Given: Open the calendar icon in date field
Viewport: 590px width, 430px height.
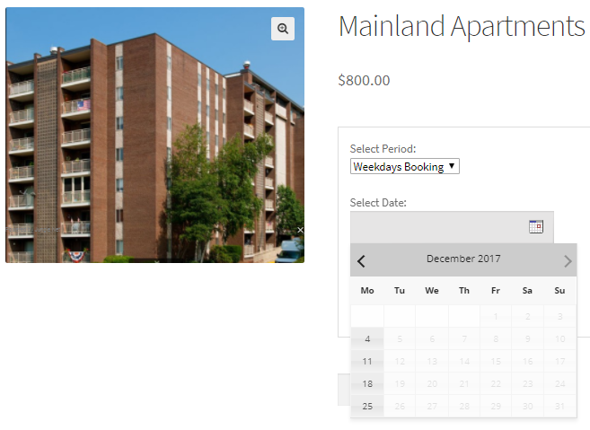Looking at the screenshot, I should [x=536, y=226].
